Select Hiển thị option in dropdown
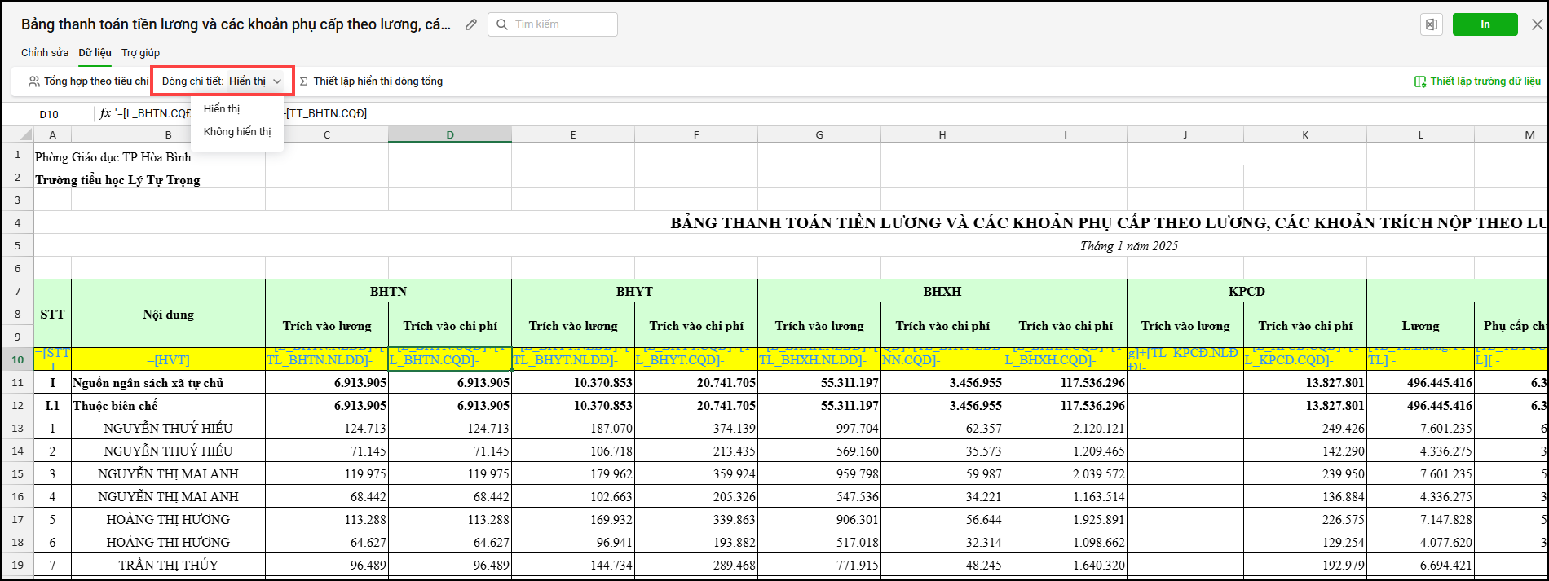1549x581 pixels. point(222,109)
